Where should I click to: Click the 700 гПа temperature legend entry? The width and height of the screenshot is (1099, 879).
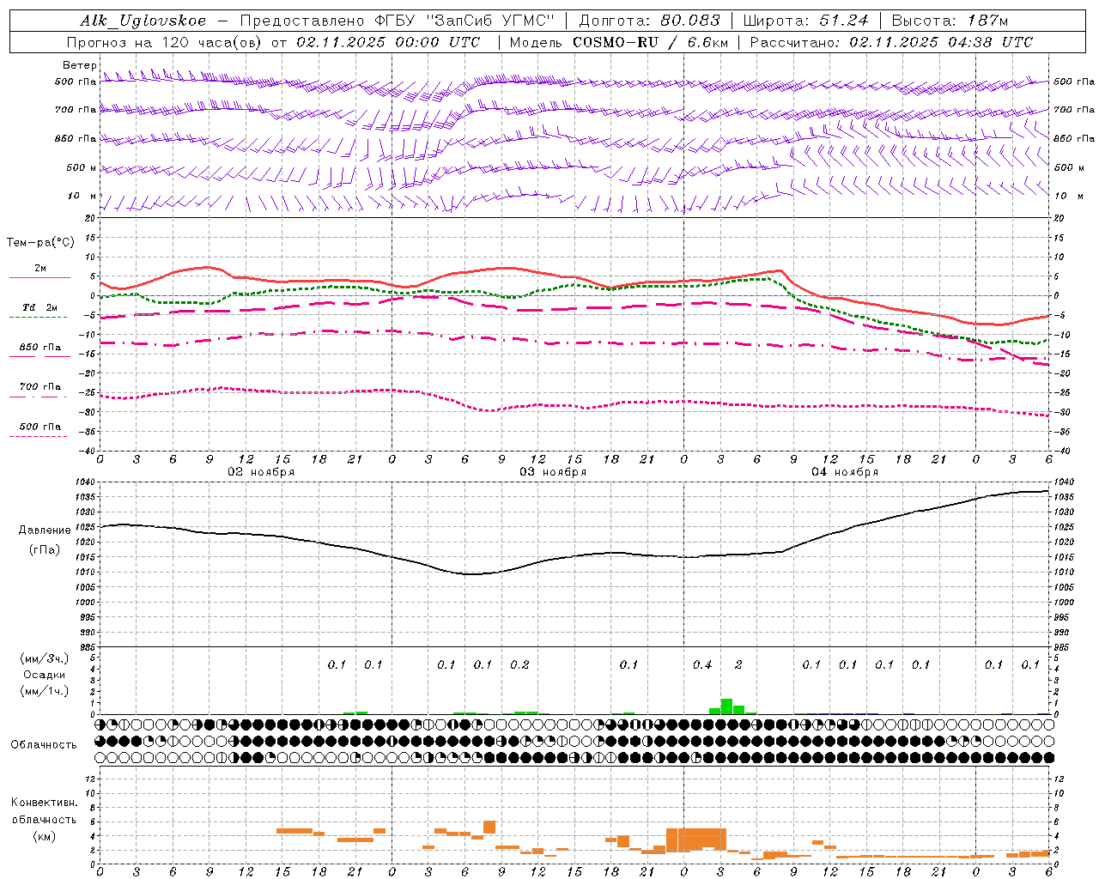[39, 387]
